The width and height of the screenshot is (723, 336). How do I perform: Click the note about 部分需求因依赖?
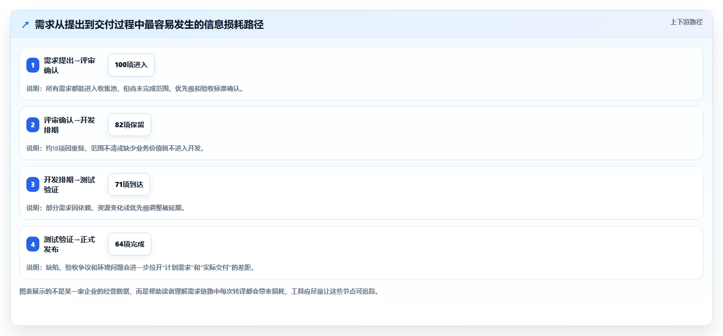106,208
